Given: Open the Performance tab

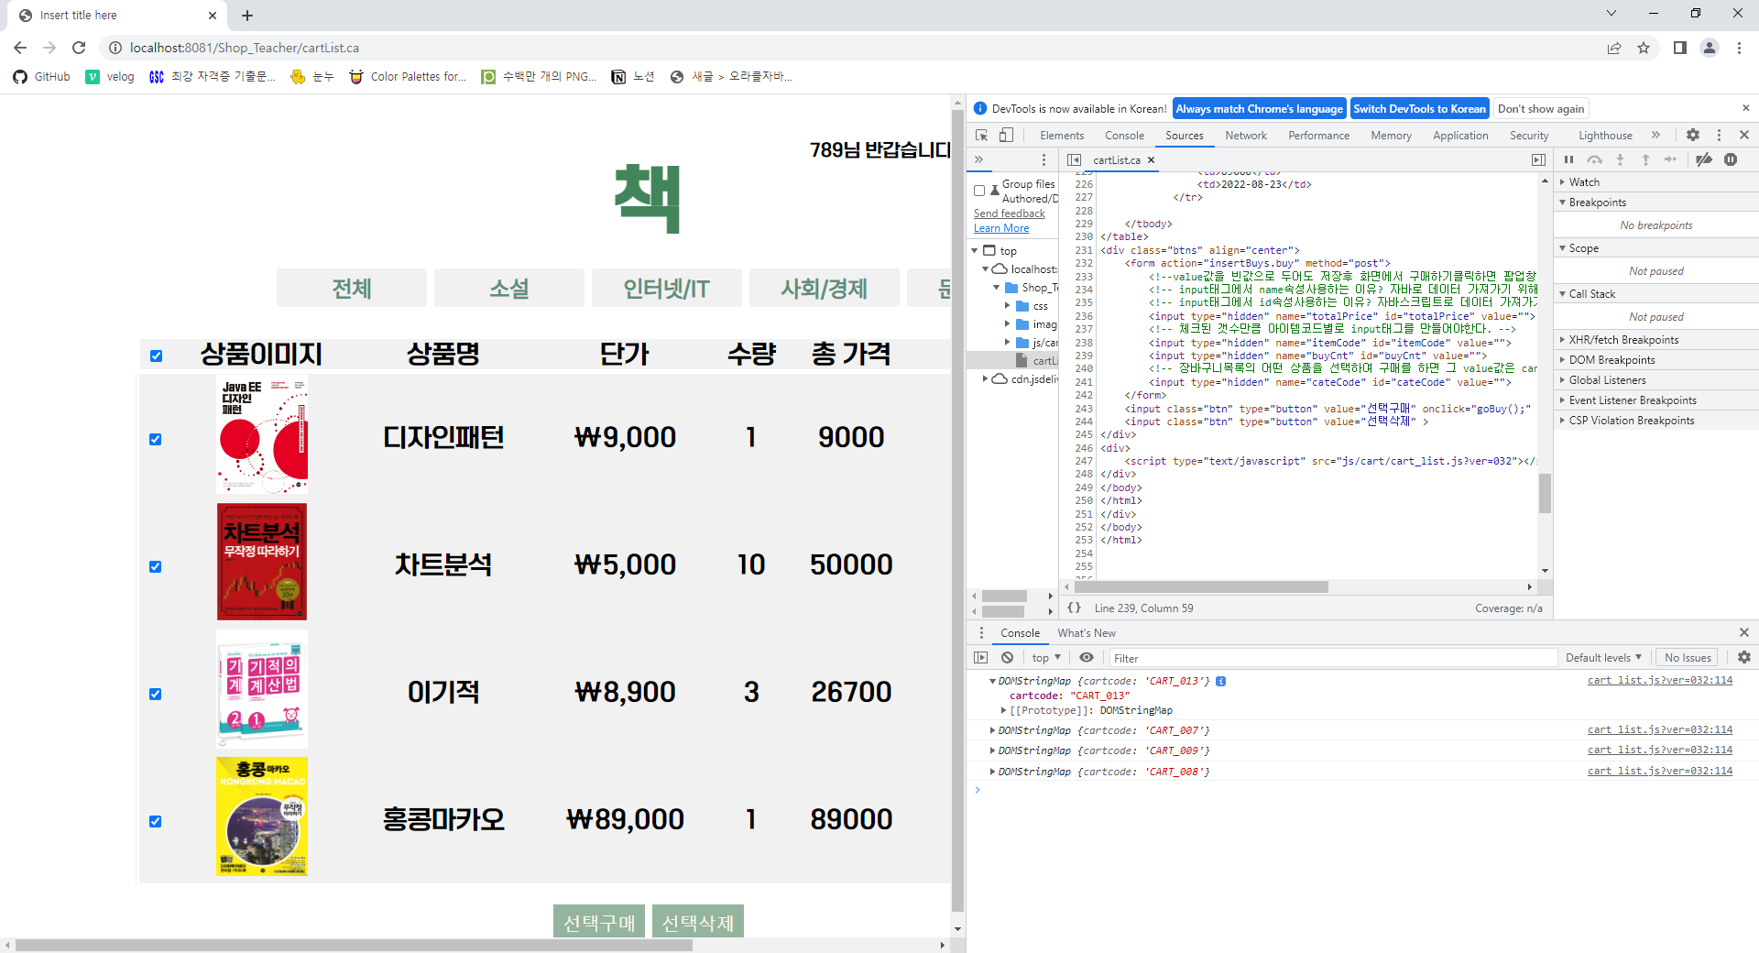Looking at the screenshot, I should click(x=1318, y=135).
